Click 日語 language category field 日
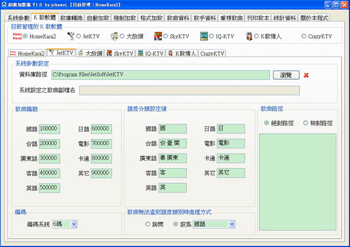This screenshot has height=247, width=350. click(231, 128)
